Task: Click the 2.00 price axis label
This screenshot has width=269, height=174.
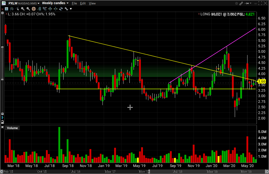Action: coord(262,118)
